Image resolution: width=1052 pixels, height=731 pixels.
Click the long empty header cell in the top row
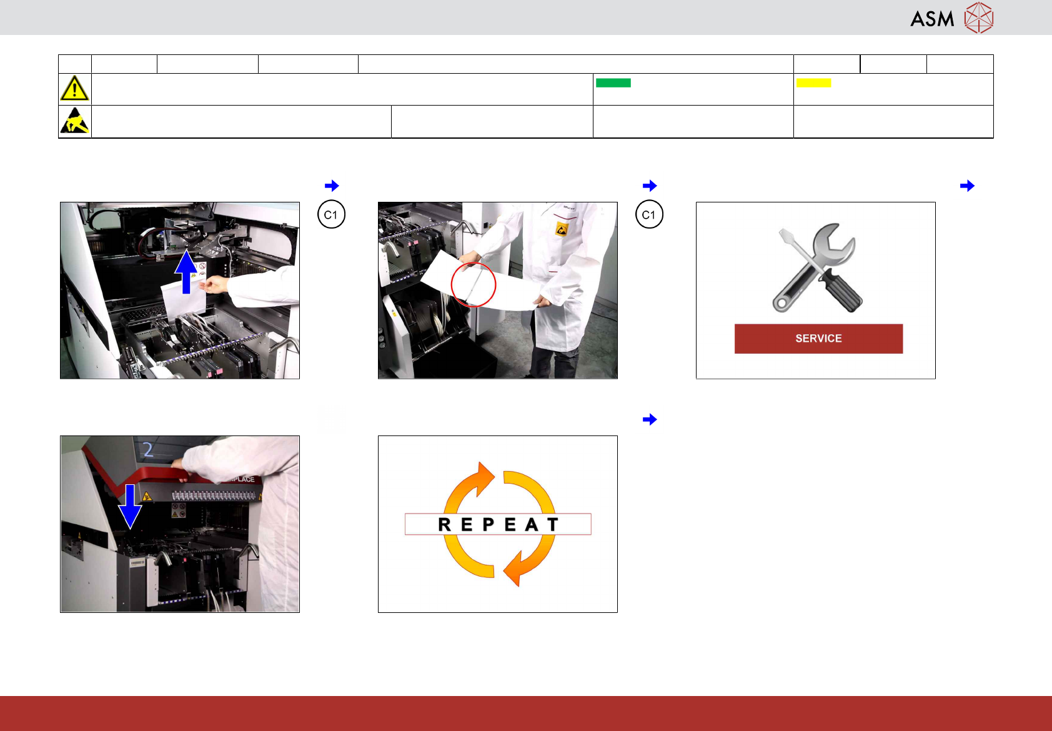point(576,64)
